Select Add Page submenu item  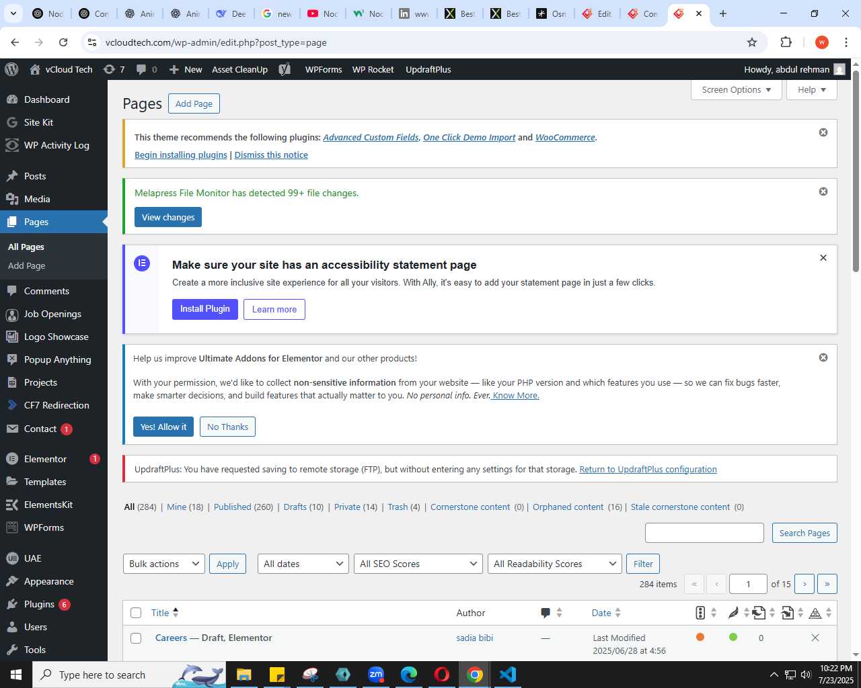27,265
